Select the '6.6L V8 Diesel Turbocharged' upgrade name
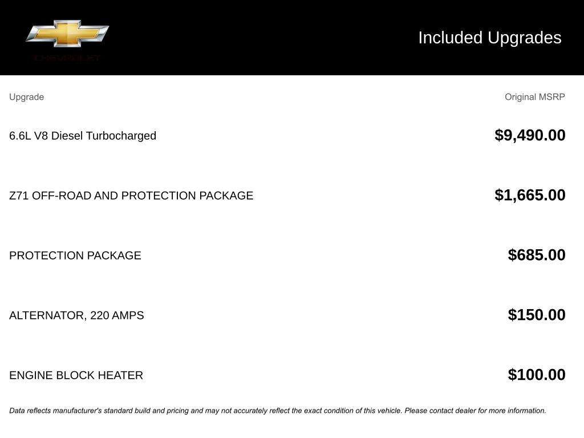Screen dimensions: 584x438 pos(83,136)
